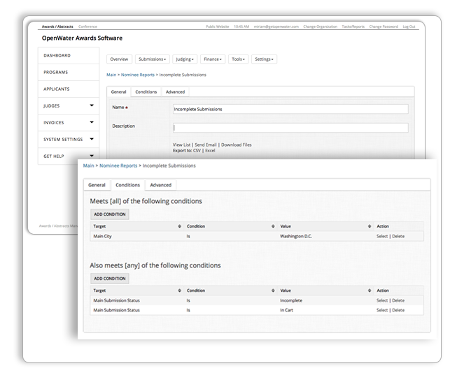Click the View List link
The image size is (464, 382).
coord(181,145)
